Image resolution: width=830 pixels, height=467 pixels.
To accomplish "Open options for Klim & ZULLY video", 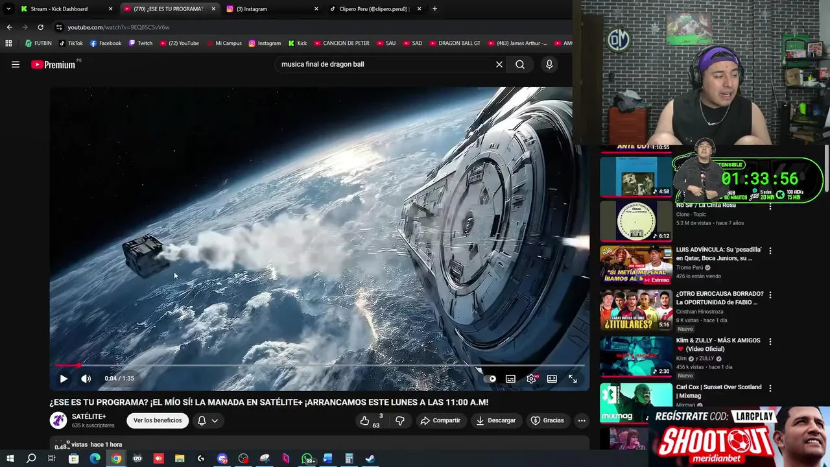I will point(770,341).
